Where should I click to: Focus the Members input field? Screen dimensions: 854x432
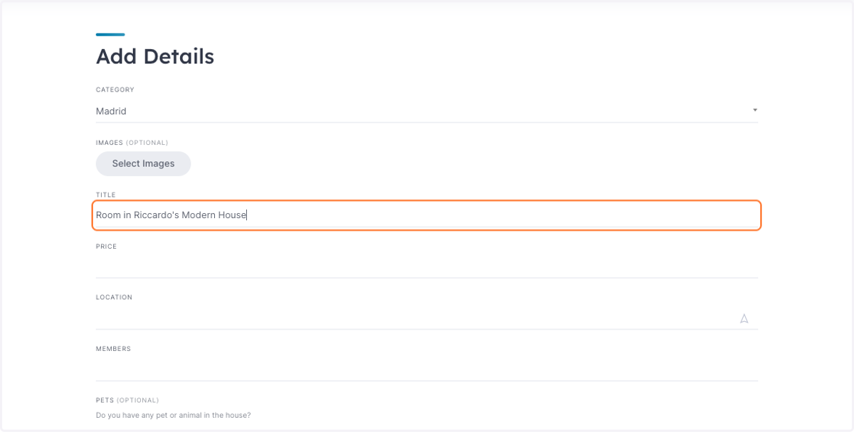point(427,369)
